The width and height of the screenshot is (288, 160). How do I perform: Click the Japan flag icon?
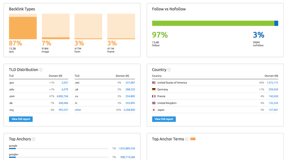(x=154, y=110)
